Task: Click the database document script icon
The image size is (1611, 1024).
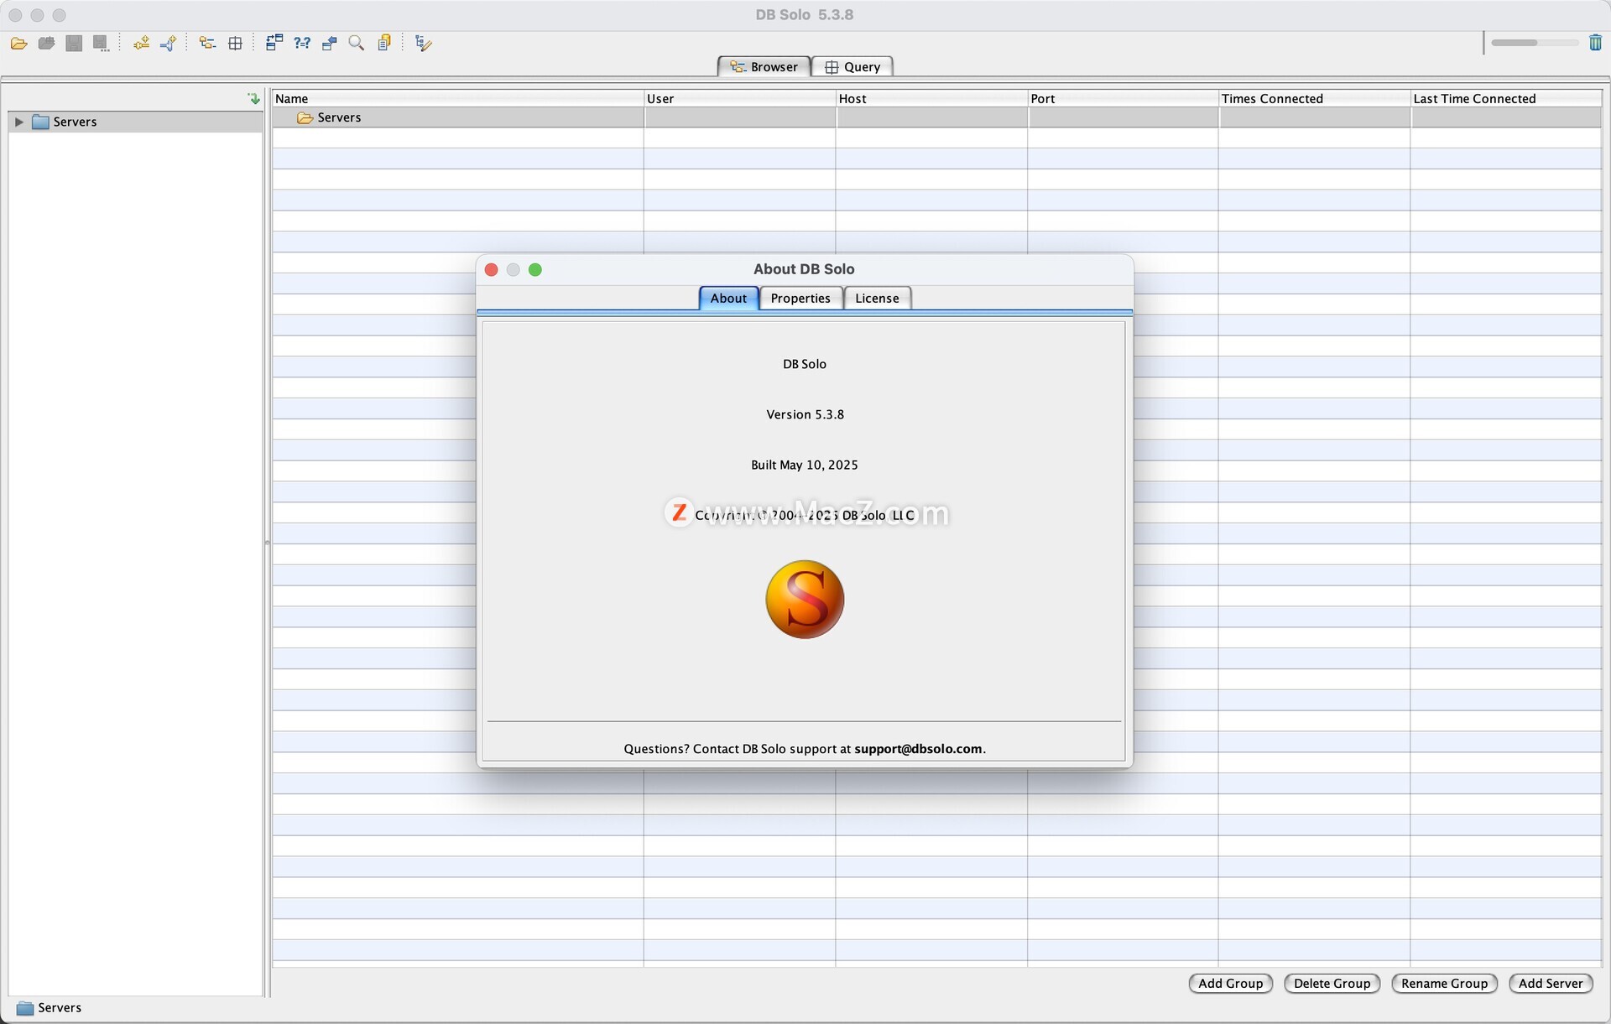Action: click(x=384, y=43)
